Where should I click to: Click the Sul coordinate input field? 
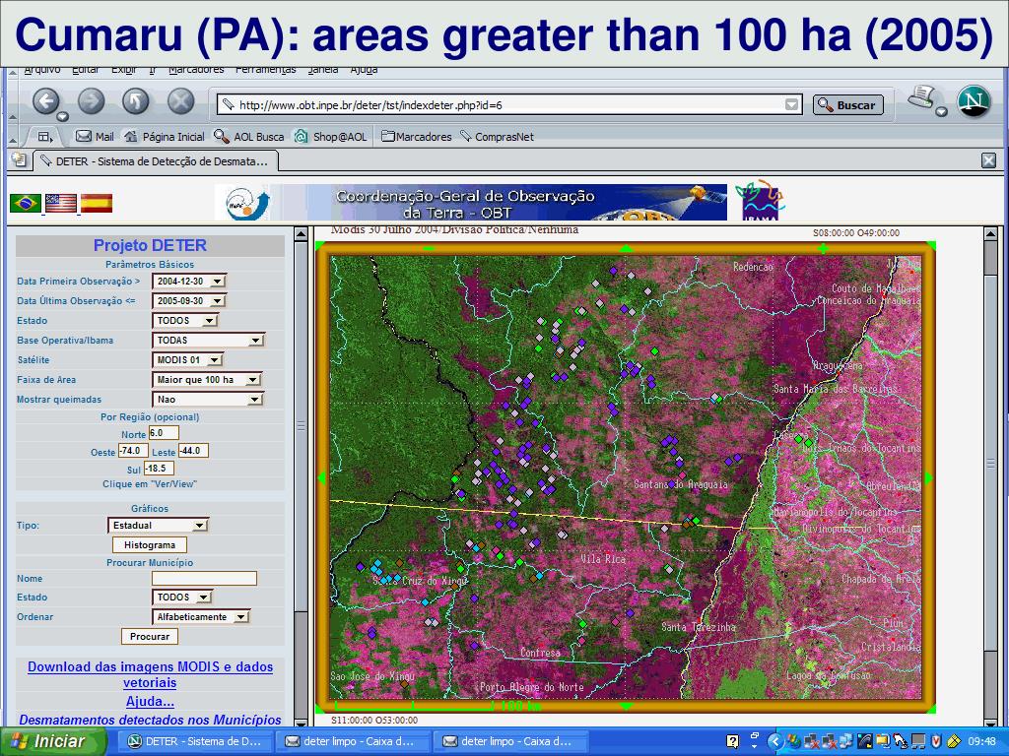[159, 468]
